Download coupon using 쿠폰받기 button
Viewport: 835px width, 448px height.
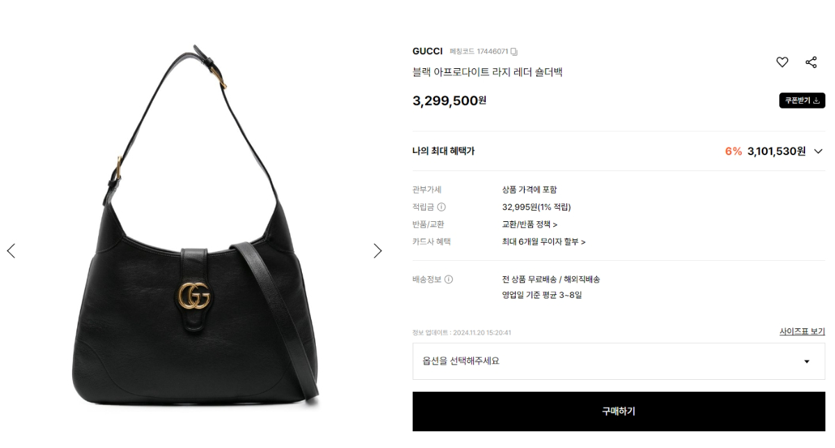[x=802, y=100]
